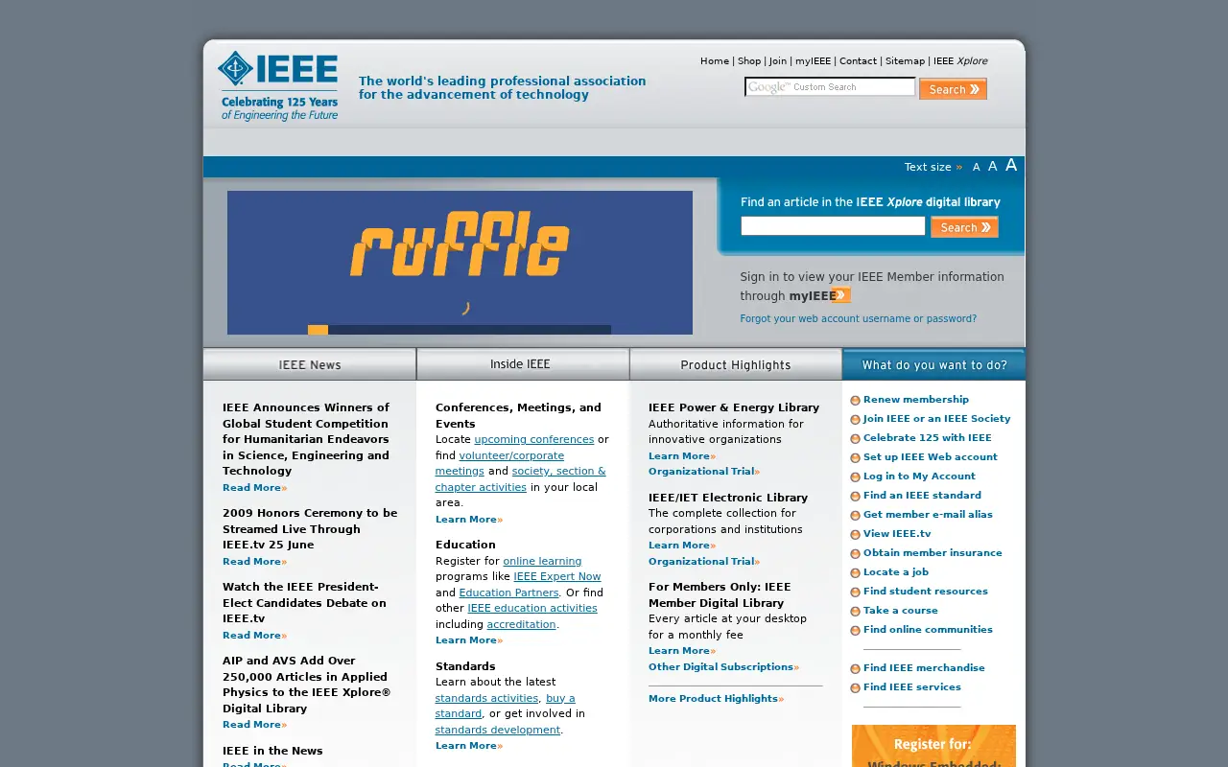1228x767 pixels.
Task: Click the Ruffle loading progress bar
Action: pos(460,330)
